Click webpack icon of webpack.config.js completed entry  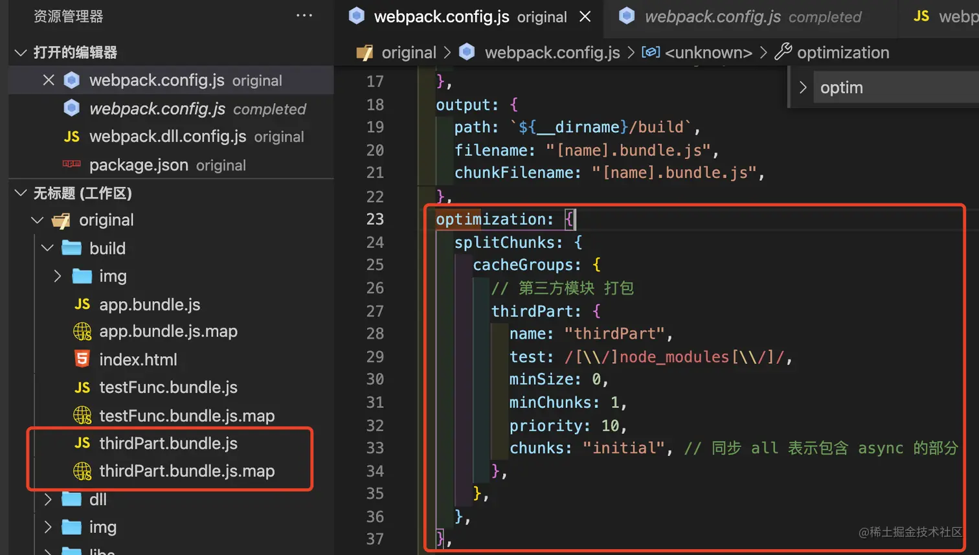71,108
